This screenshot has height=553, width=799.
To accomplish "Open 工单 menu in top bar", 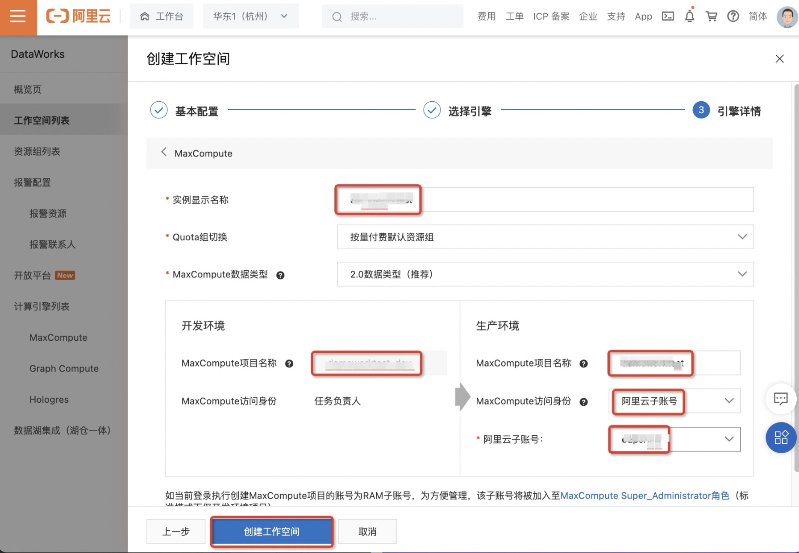I will [x=515, y=17].
